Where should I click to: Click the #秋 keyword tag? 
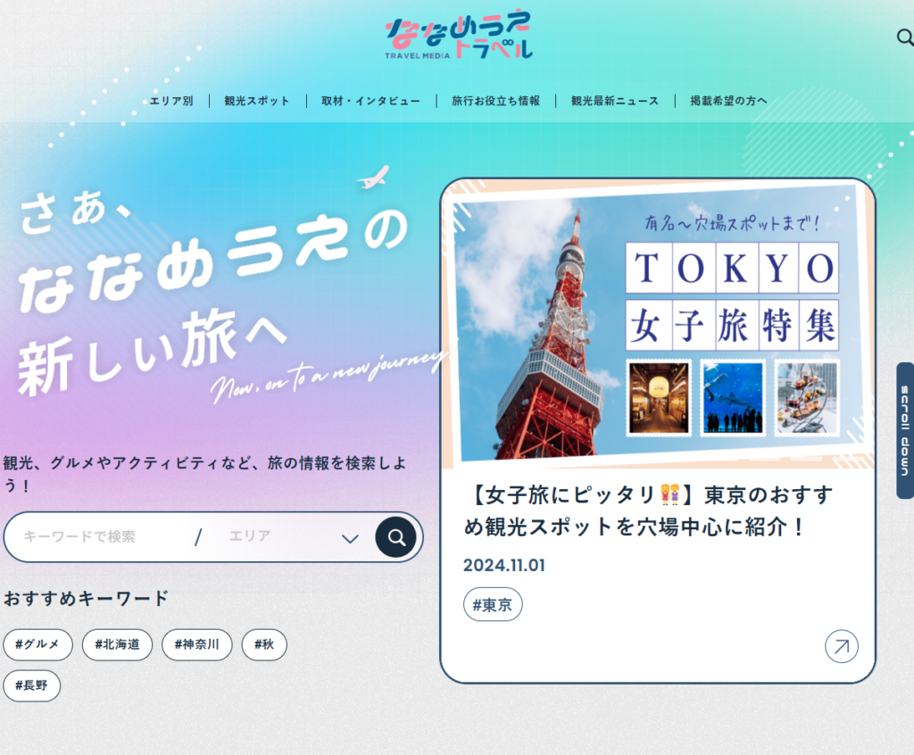pos(264,644)
